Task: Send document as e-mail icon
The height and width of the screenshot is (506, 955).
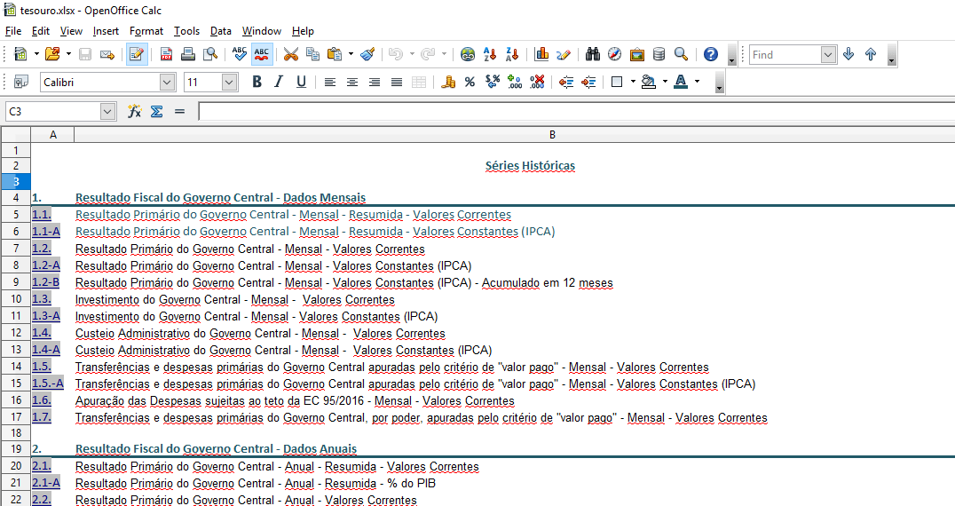Action: point(107,54)
